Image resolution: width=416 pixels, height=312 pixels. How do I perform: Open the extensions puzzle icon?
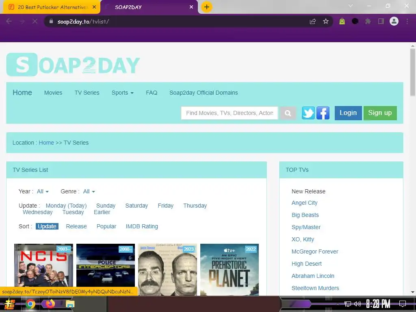[x=368, y=21]
